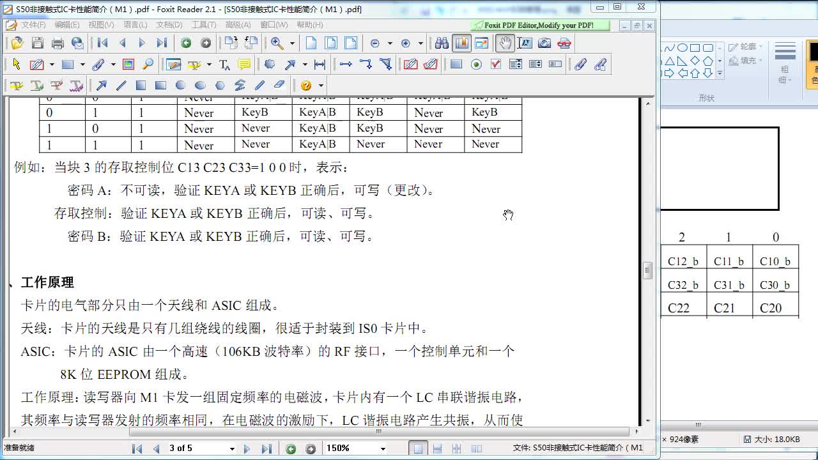Screen dimensions: 818x460
Task: Open the help question mark dropdown
Action: (x=320, y=86)
